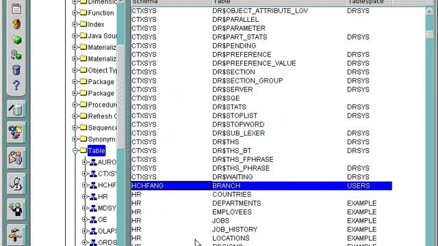Expand the HCHF schema node
The image size is (438, 246).
[x=85, y=185]
